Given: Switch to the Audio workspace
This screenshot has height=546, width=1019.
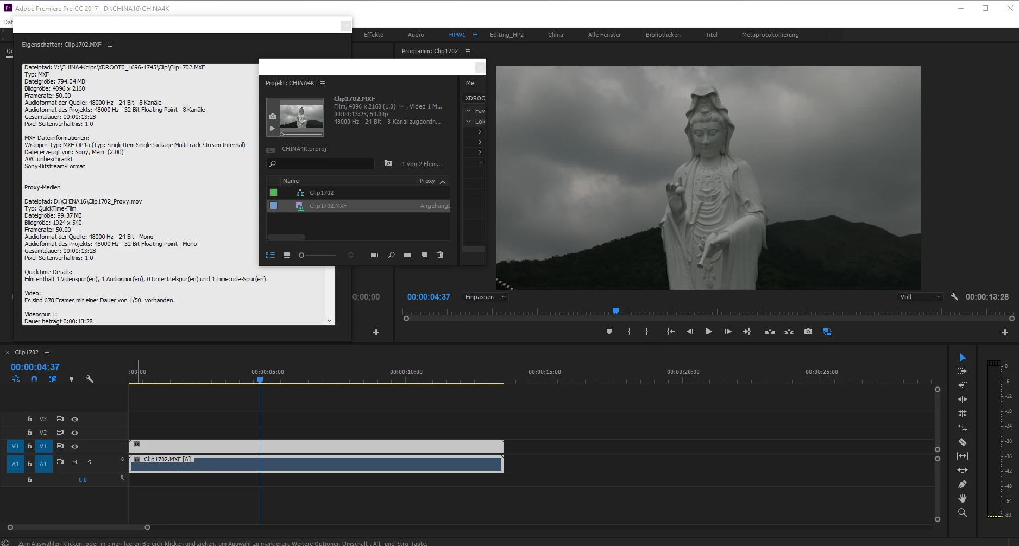Looking at the screenshot, I should coord(416,35).
